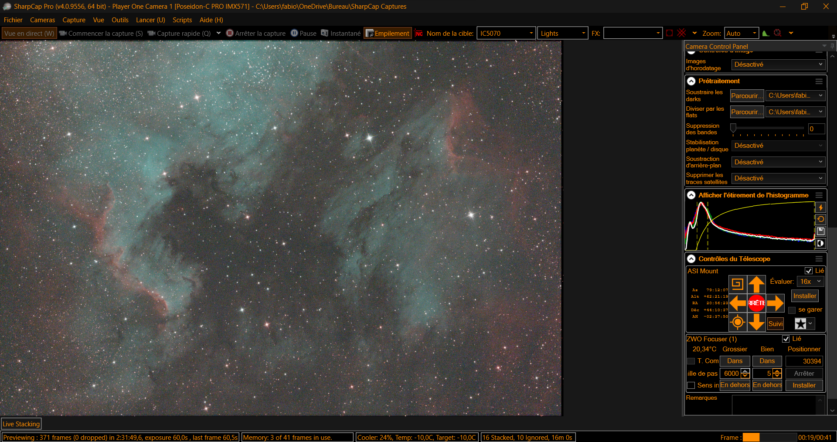Screen dimensions: 837x442
Task: Open the Prétraitement panel hamburger menu
Action: point(819,82)
